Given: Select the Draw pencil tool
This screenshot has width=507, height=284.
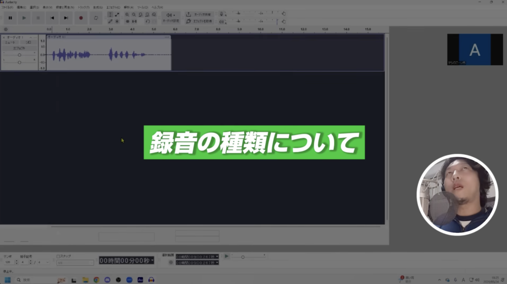Looking at the screenshot, I should click(110, 21).
